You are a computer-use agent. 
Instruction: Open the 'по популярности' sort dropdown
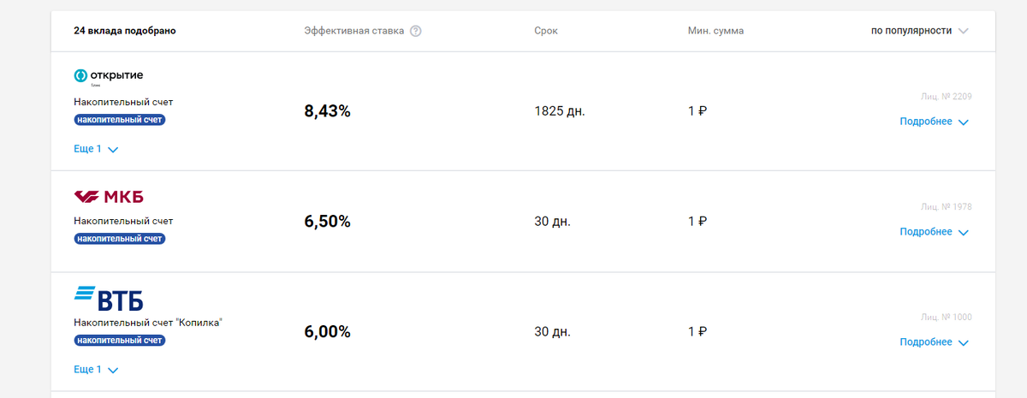[919, 31]
